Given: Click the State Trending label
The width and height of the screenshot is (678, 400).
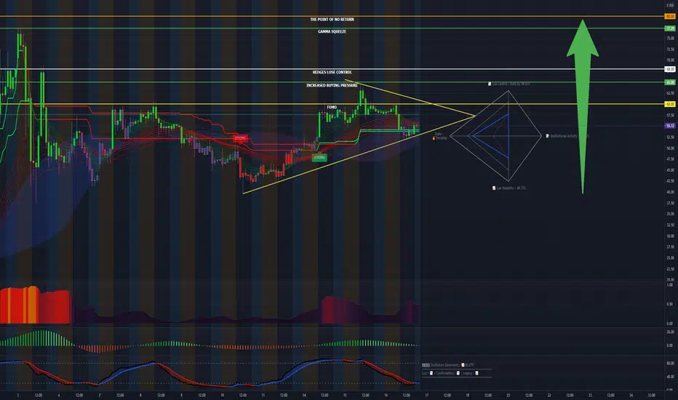Looking at the screenshot, I should [x=439, y=136].
